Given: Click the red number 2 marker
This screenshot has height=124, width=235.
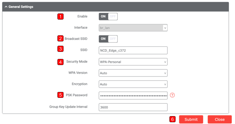Looking at the screenshot, I should click(x=60, y=39).
